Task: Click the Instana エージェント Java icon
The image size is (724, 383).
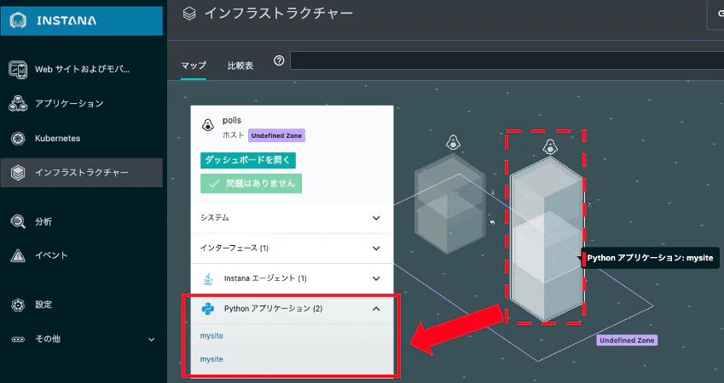Action: coord(208,278)
